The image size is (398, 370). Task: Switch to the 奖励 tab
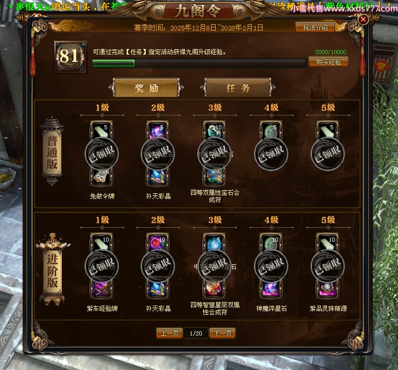(146, 88)
